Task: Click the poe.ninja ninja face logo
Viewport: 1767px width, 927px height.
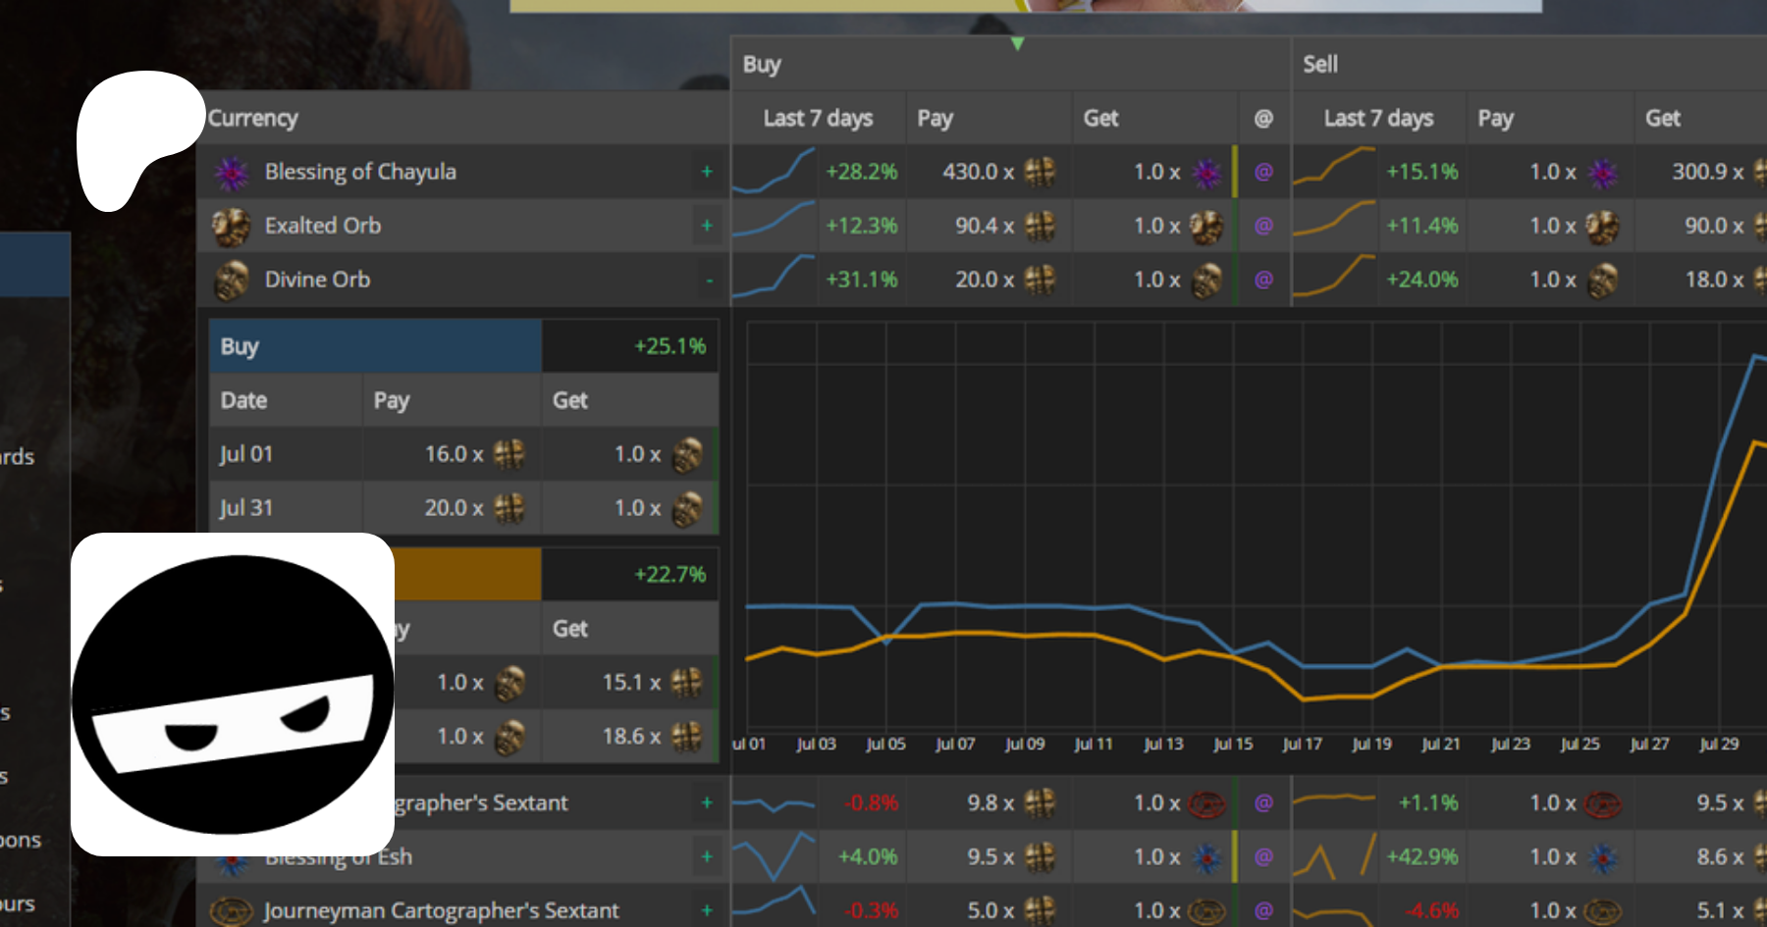Action: (x=233, y=695)
